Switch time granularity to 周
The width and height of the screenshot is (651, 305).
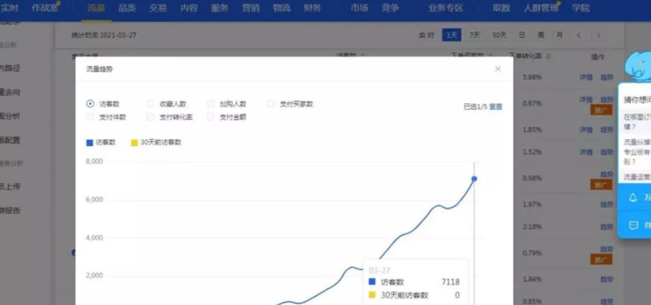(x=540, y=35)
